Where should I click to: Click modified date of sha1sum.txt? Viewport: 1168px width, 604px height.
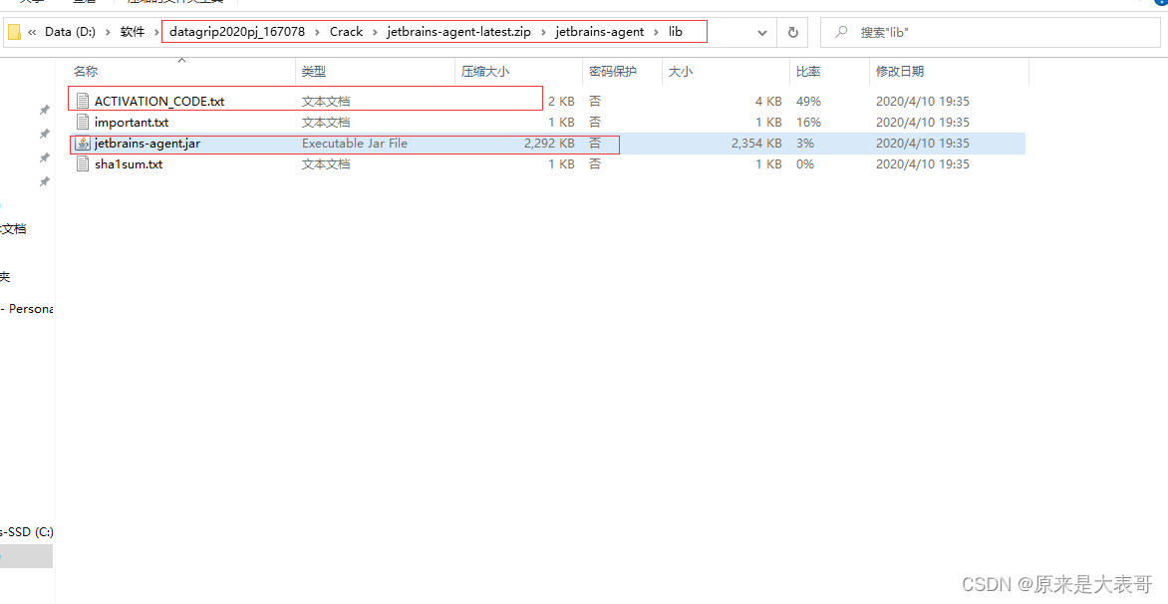923,163
